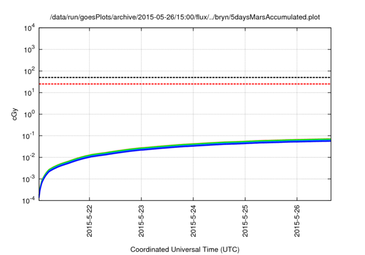Image resolution: width=365 pixels, height=255 pixels.
Task: Click the 2015-5-26 date label
Action: pyautogui.click(x=297, y=221)
